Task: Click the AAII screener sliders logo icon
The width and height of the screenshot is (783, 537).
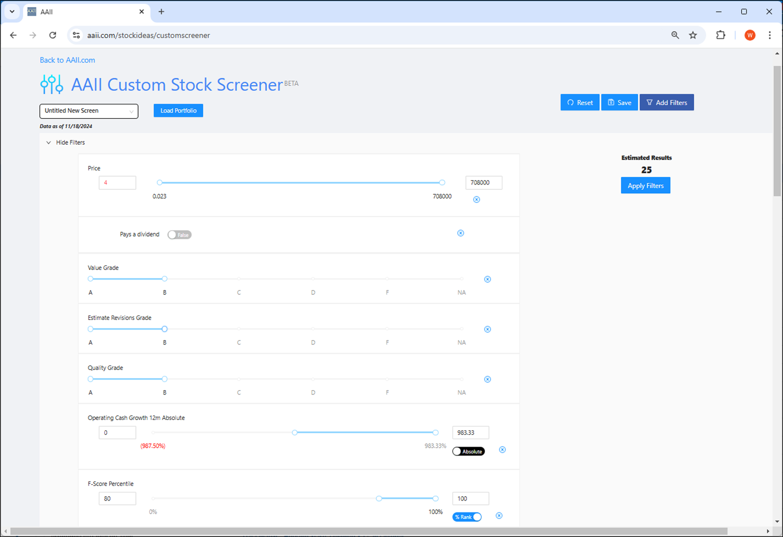Action: (52, 84)
